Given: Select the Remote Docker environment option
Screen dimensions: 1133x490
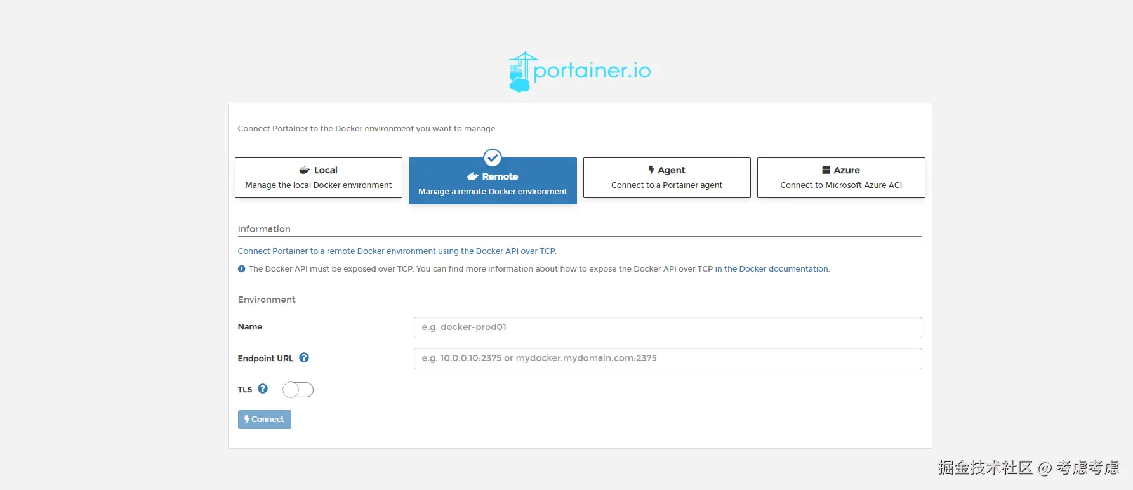Looking at the screenshot, I should [x=493, y=181].
